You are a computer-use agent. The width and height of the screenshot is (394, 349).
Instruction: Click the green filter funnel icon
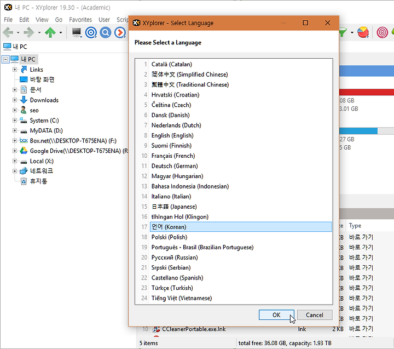(x=343, y=32)
